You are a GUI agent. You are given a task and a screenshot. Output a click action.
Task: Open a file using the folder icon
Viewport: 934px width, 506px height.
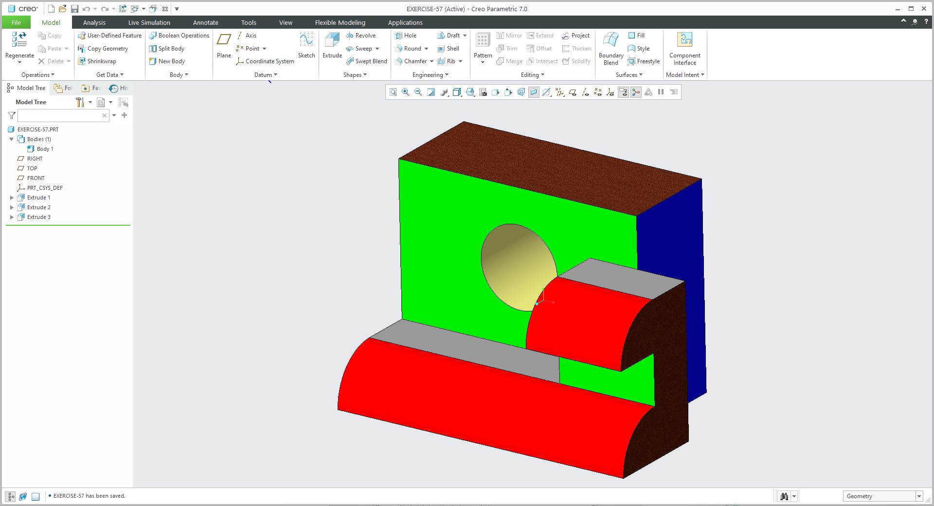coord(62,9)
